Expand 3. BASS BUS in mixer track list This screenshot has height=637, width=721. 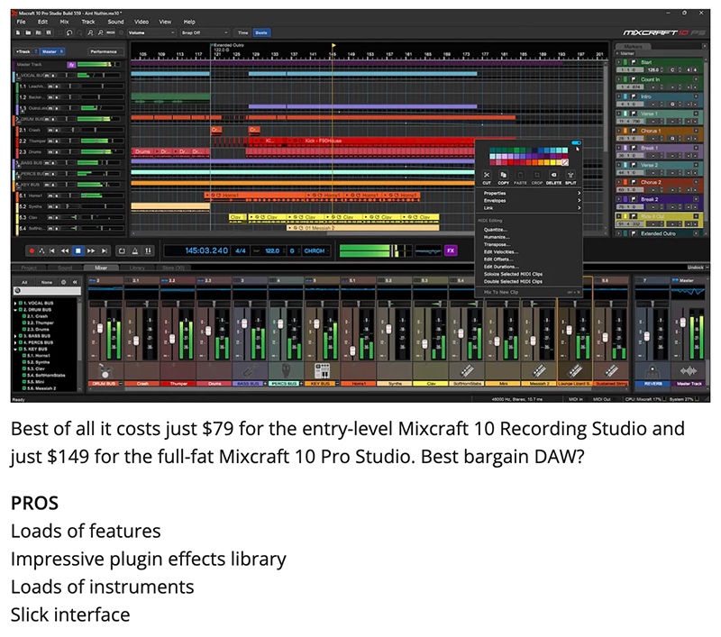point(15,336)
